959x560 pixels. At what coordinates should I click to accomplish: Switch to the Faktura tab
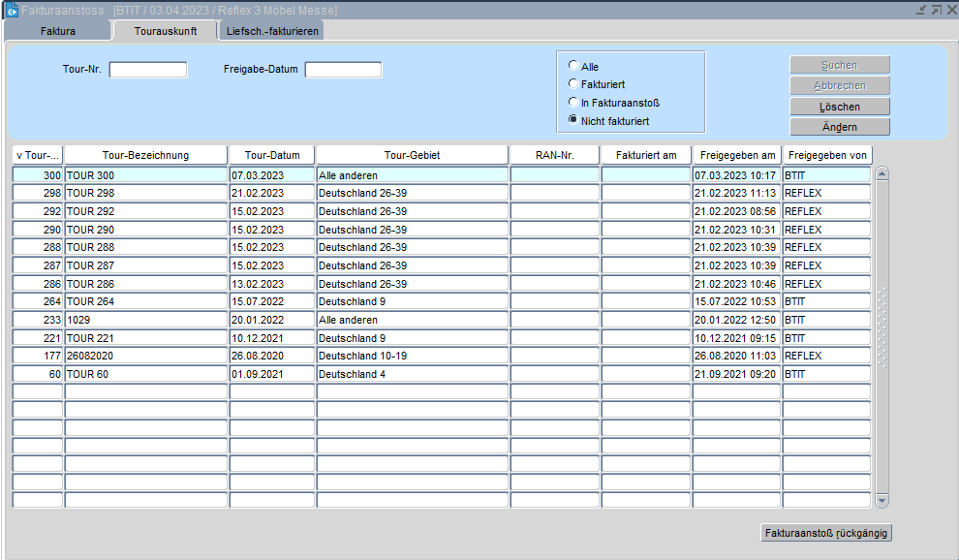point(57,31)
